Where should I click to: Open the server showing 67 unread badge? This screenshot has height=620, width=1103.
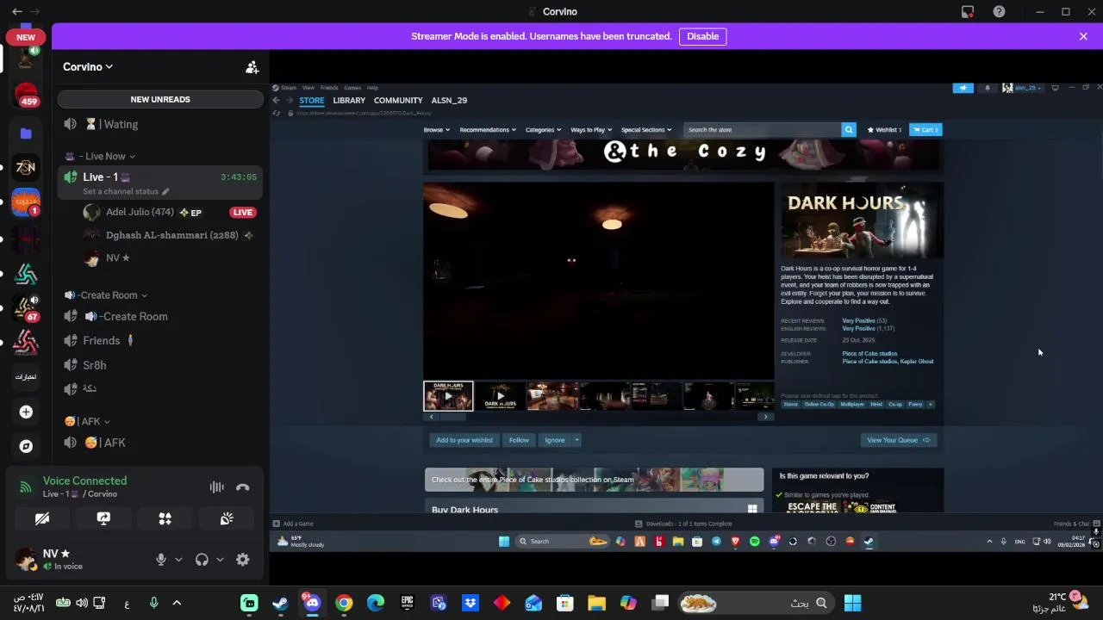(x=26, y=307)
